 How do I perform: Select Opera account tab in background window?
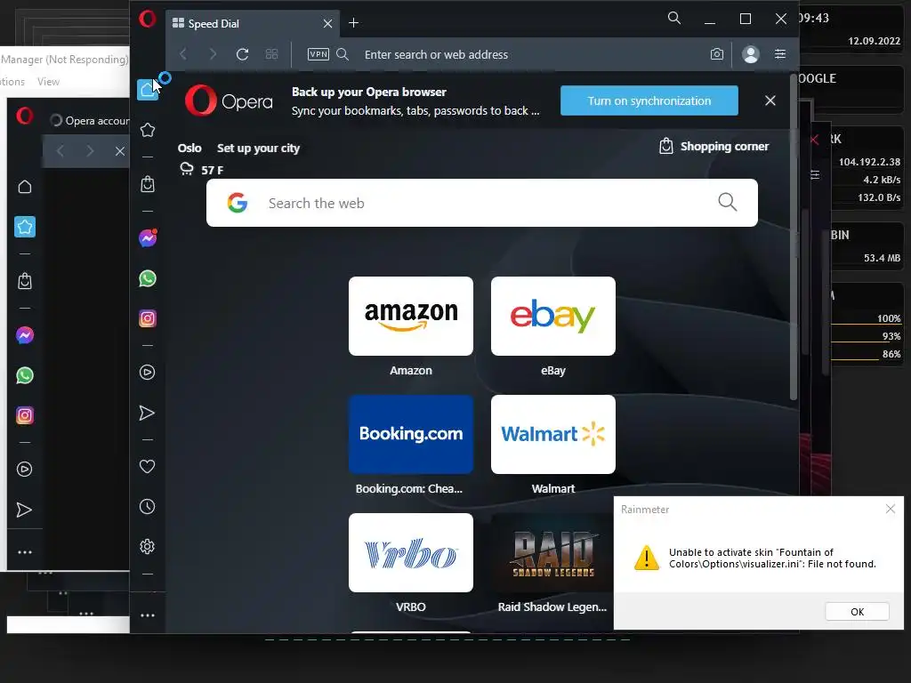pos(89,121)
